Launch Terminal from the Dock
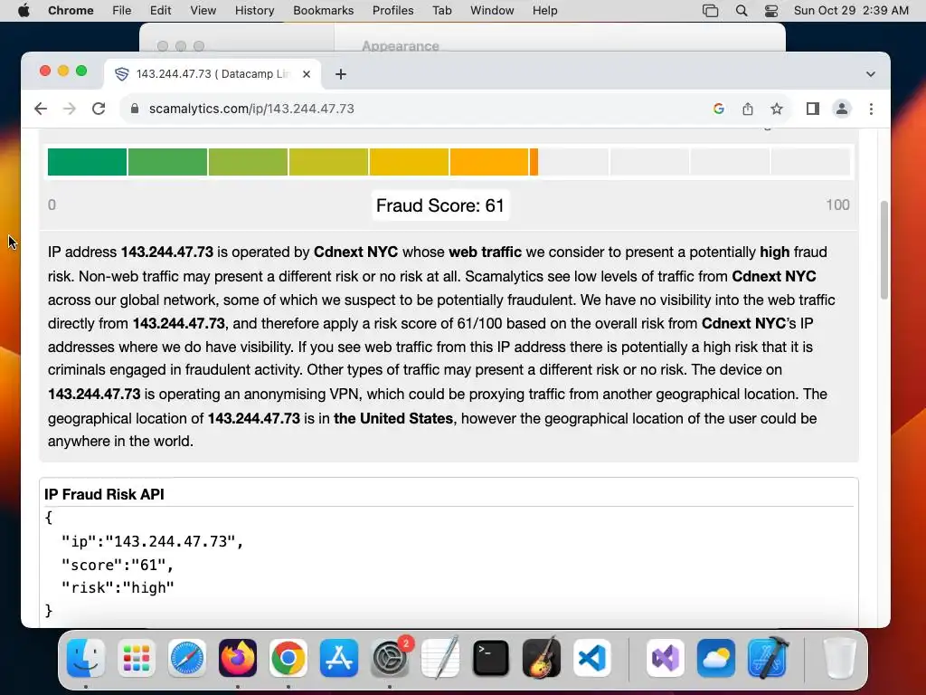 click(491, 658)
